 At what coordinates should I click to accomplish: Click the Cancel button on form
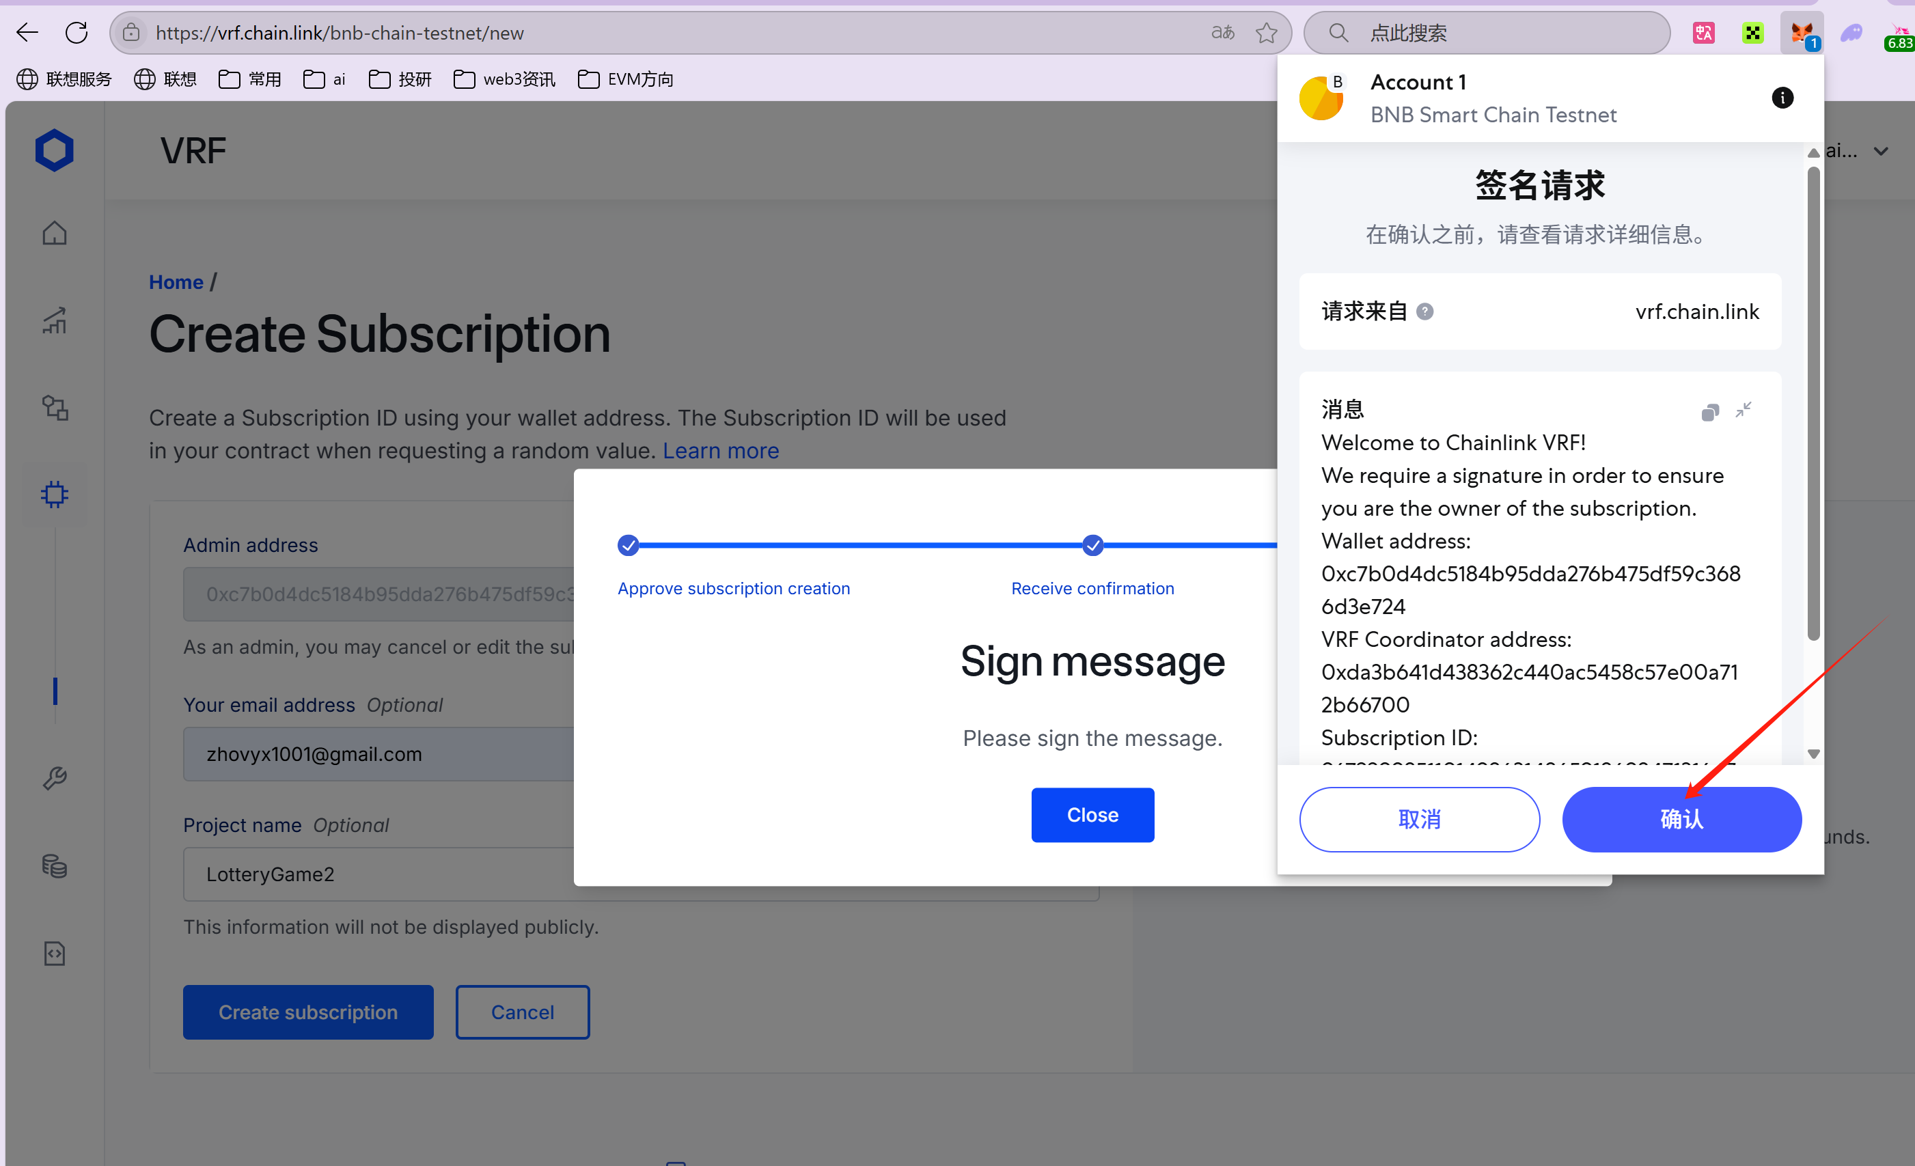click(522, 1012)
